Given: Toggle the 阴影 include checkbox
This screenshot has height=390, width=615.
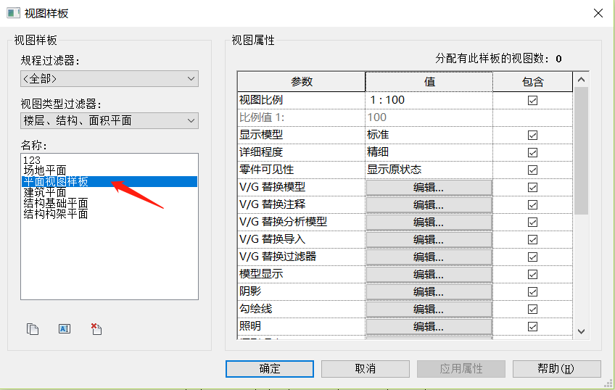Looking at the screenshot, I should pos(533,291).
